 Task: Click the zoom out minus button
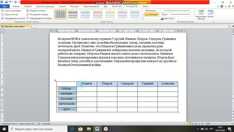pos(213,124)
